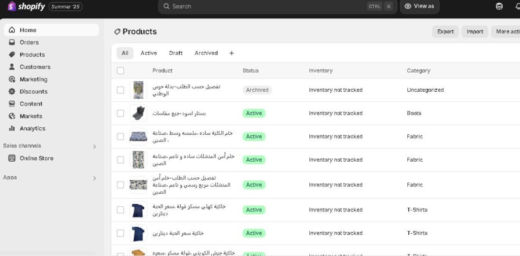Image resolution: width=520 pixels, height=256 pixels.
Task: Check the third Fabric product row checkbox
Action: tap(120, 185)
